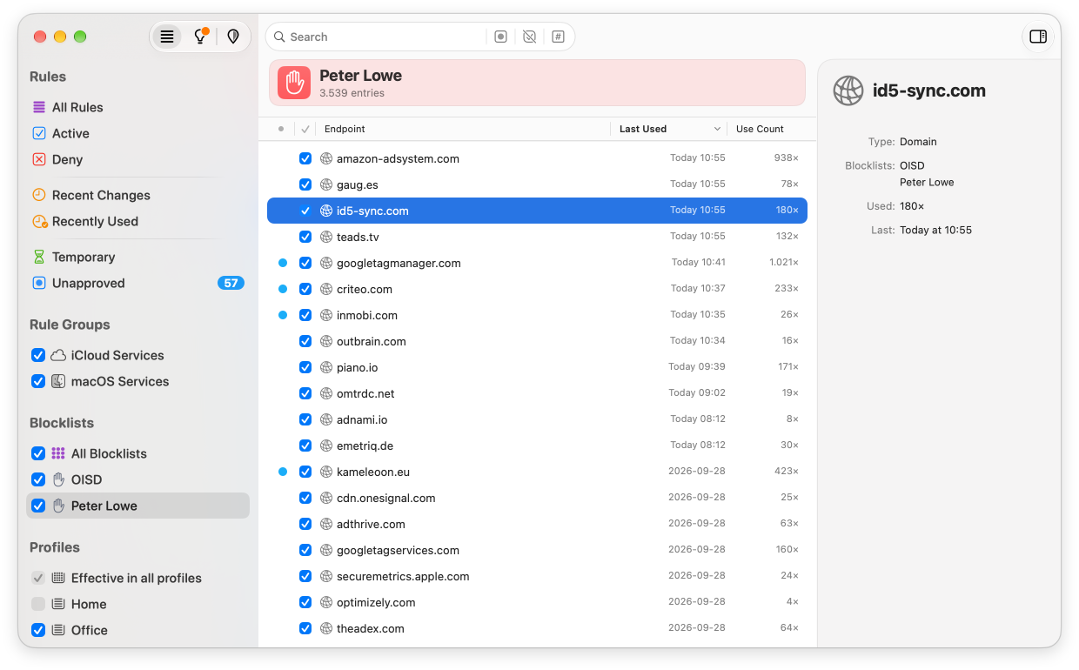Toggle the hash search filter icon

(558, 37)
